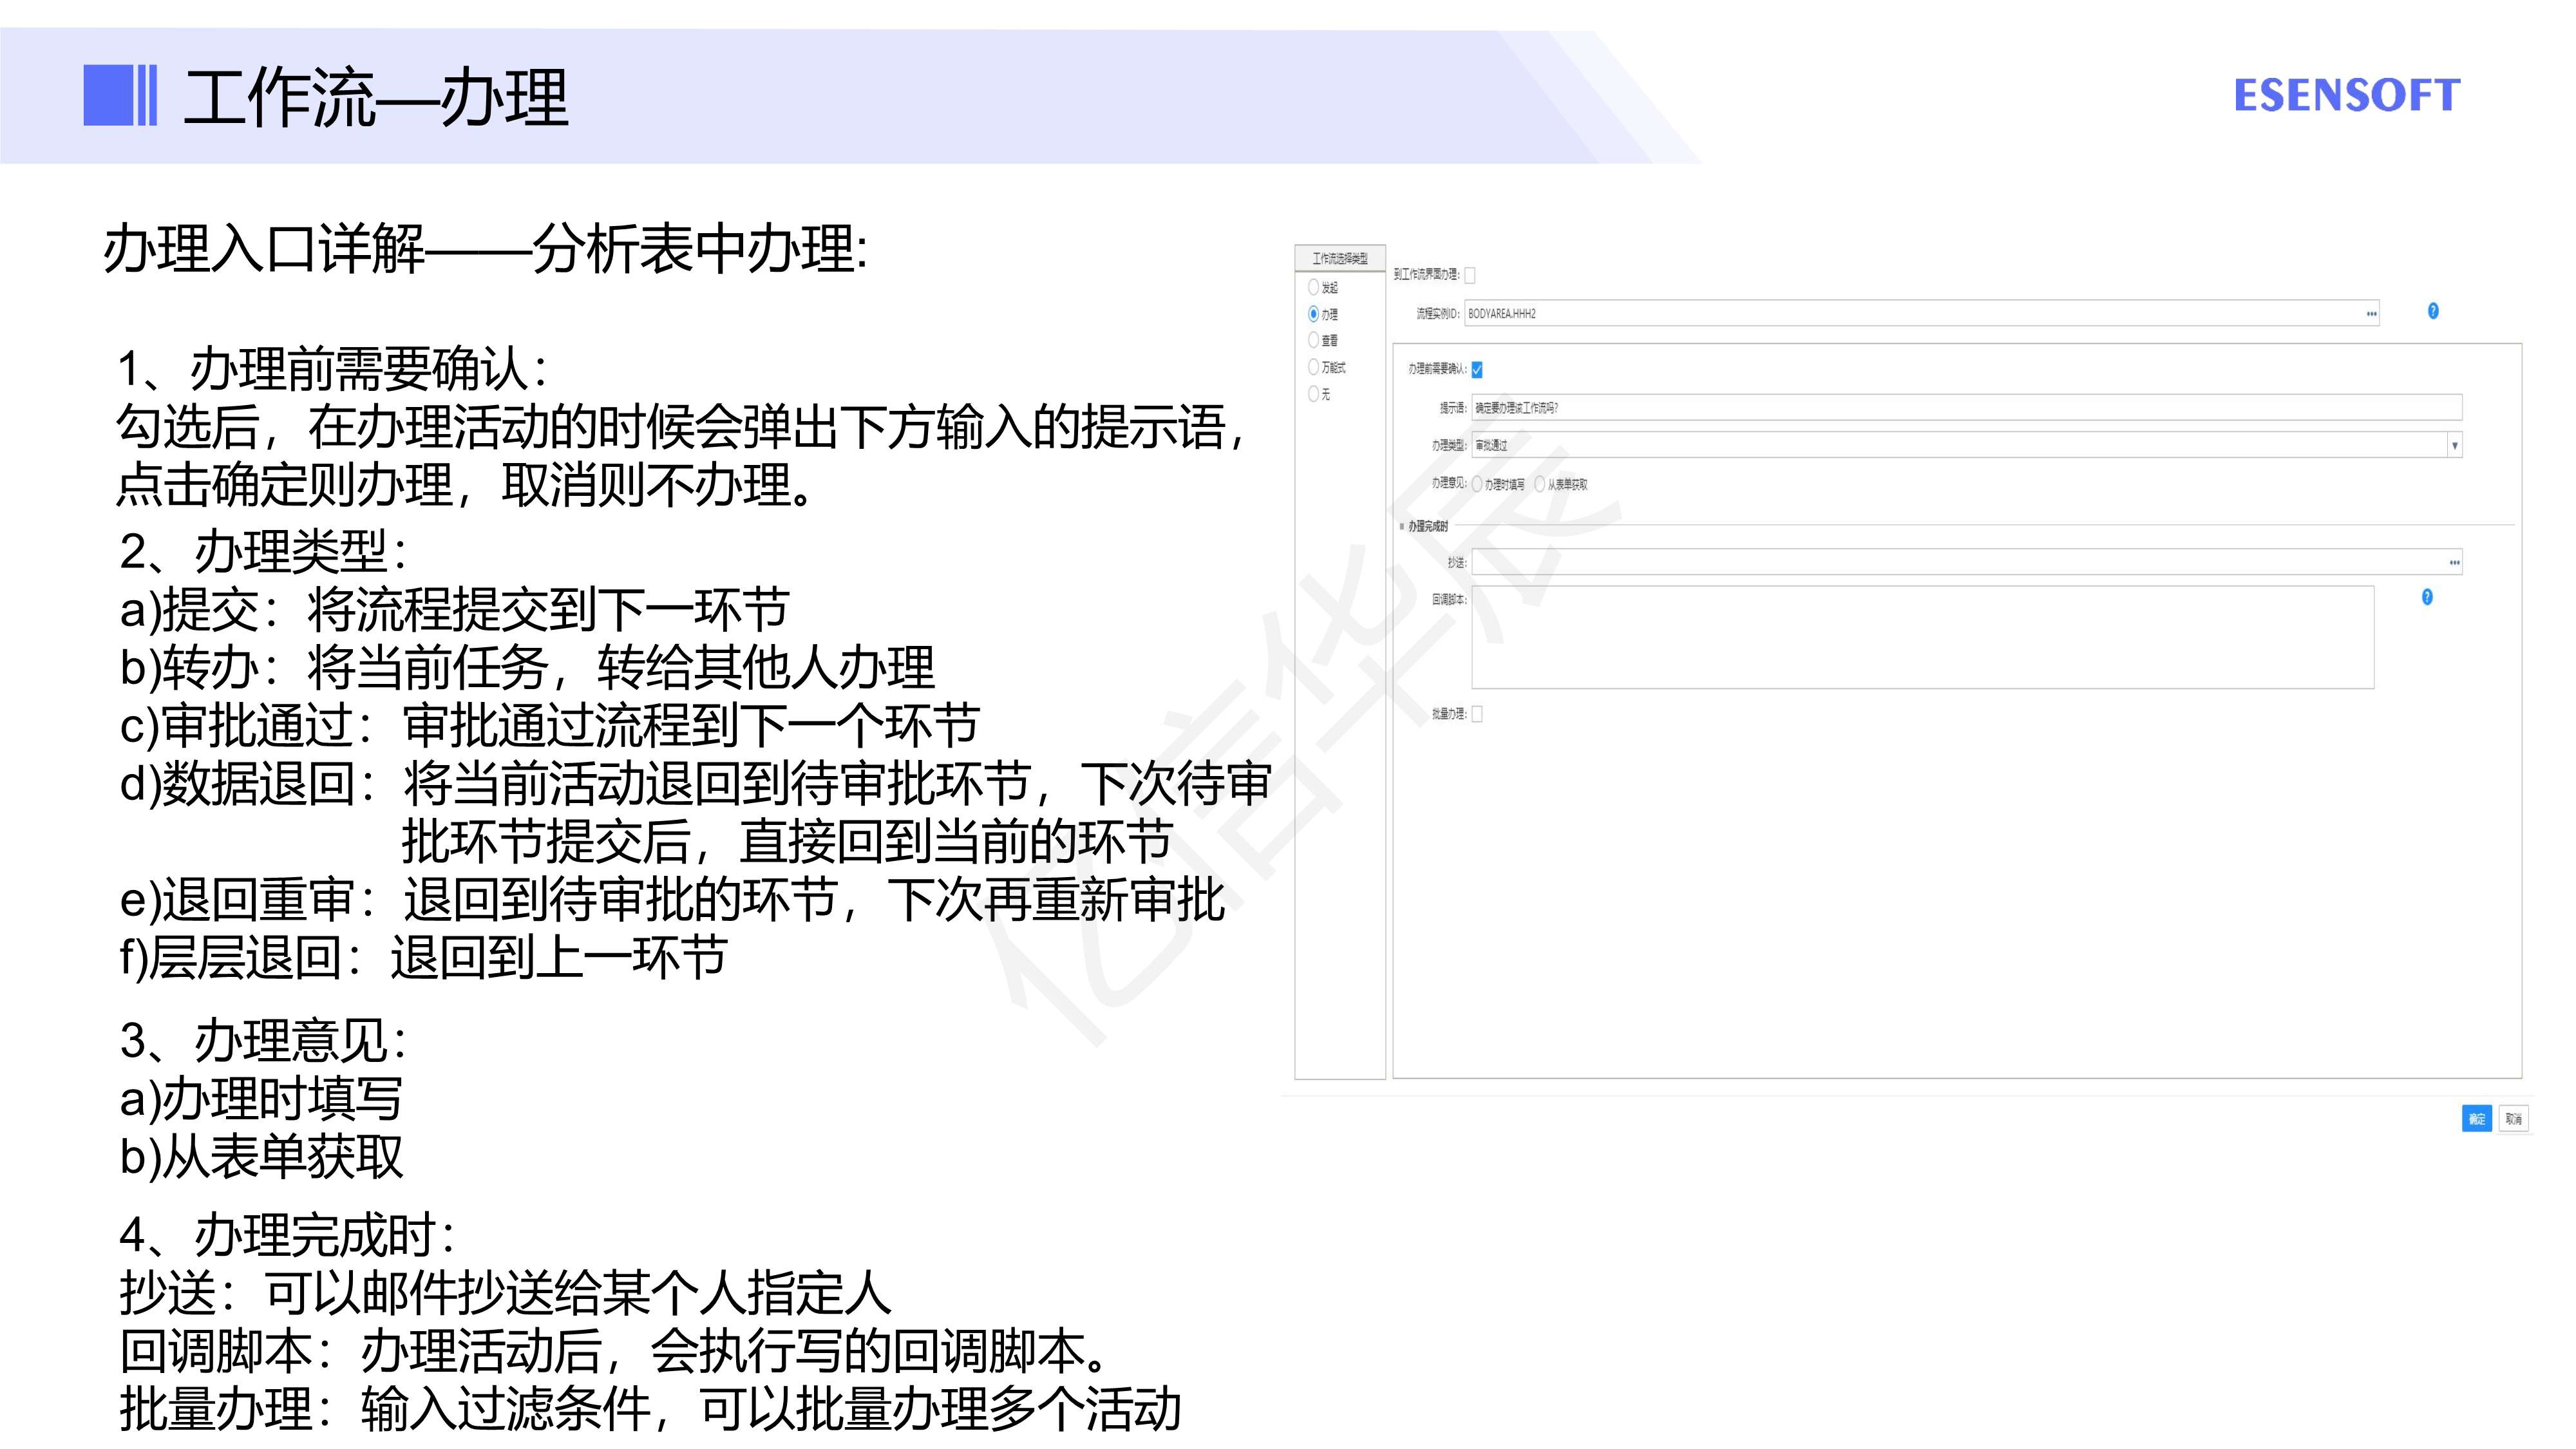The width and height of the screenshot is (2576, 1449).
Task: Click the blue 确定 button
Action: pyautogui.click(x=2476, y=1119)
